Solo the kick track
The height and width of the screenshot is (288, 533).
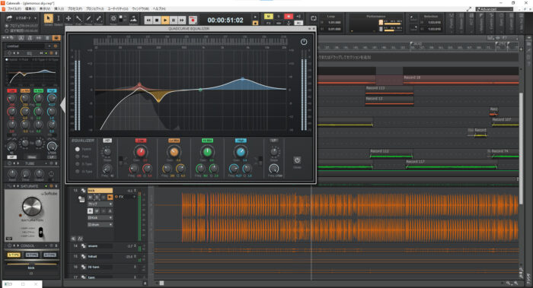pos(97,197)
